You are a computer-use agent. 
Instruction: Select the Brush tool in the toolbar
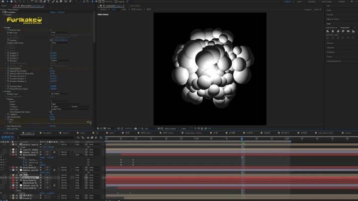coord(53,1)
